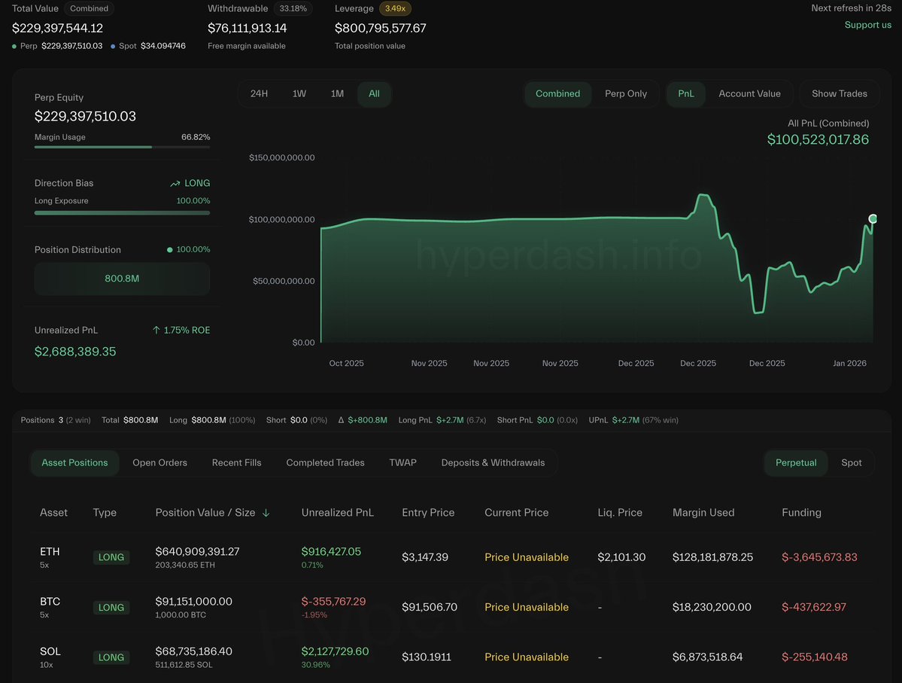Click the Show Trades button

(839, 94)
